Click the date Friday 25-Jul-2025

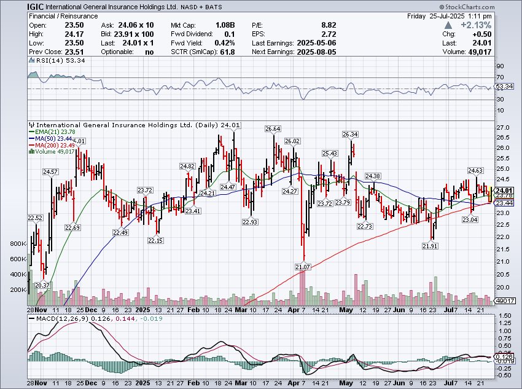click(x=436, y=16)
